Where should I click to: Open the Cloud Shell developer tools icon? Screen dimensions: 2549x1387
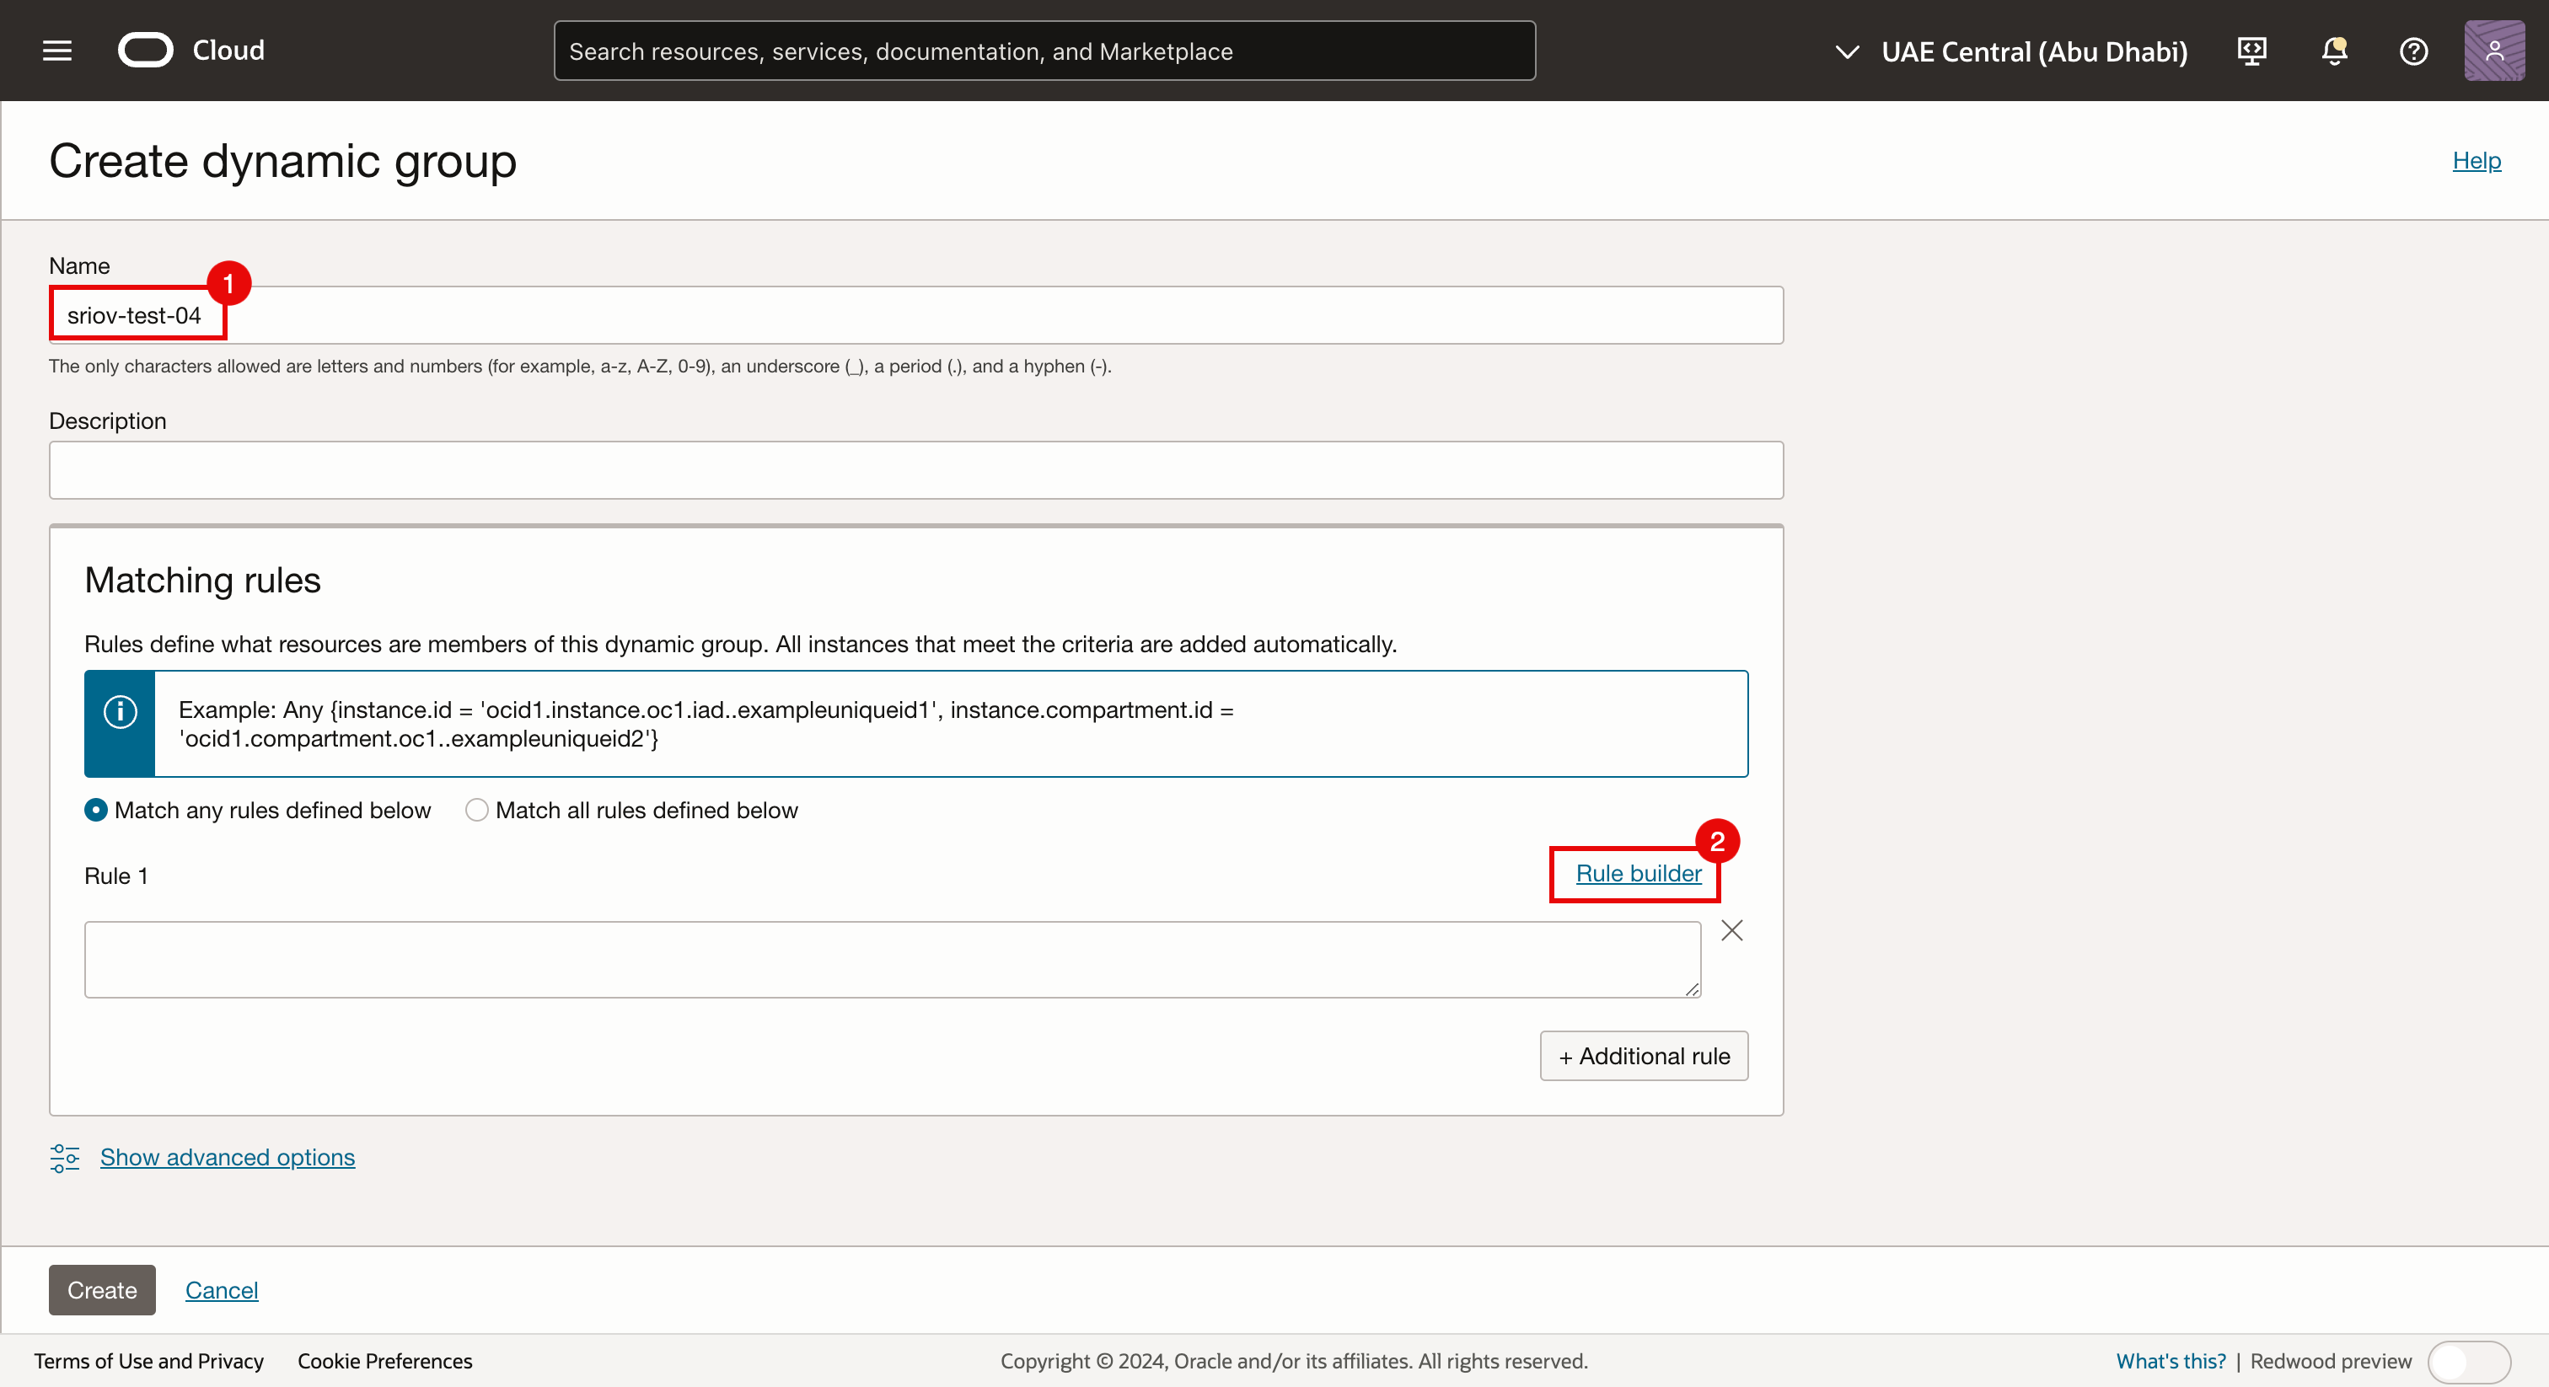pos(2251,51)
